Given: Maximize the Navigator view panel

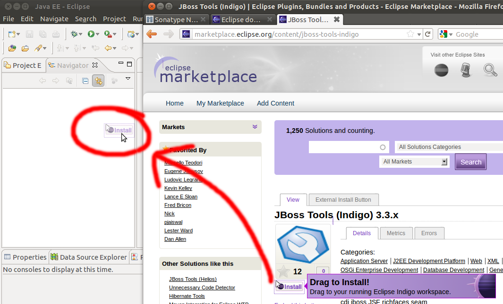Looking at the screenshot, I should point(129,64).
